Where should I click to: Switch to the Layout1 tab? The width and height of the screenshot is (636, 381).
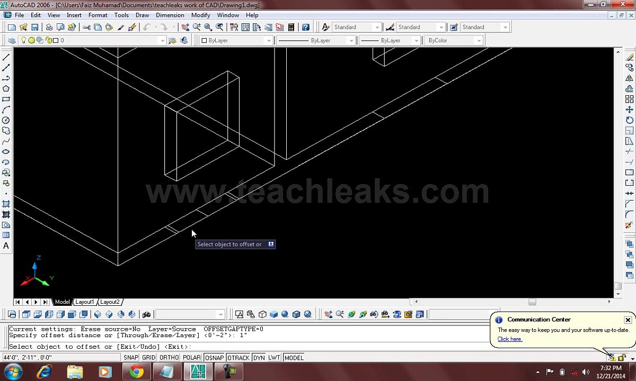pos(84,302)
